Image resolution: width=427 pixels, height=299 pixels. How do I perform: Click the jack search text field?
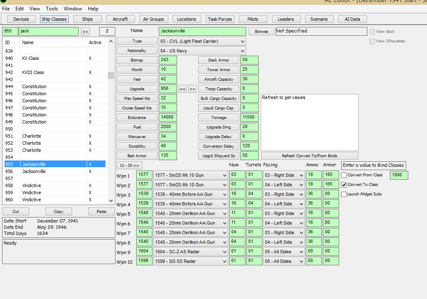[49, 31]
